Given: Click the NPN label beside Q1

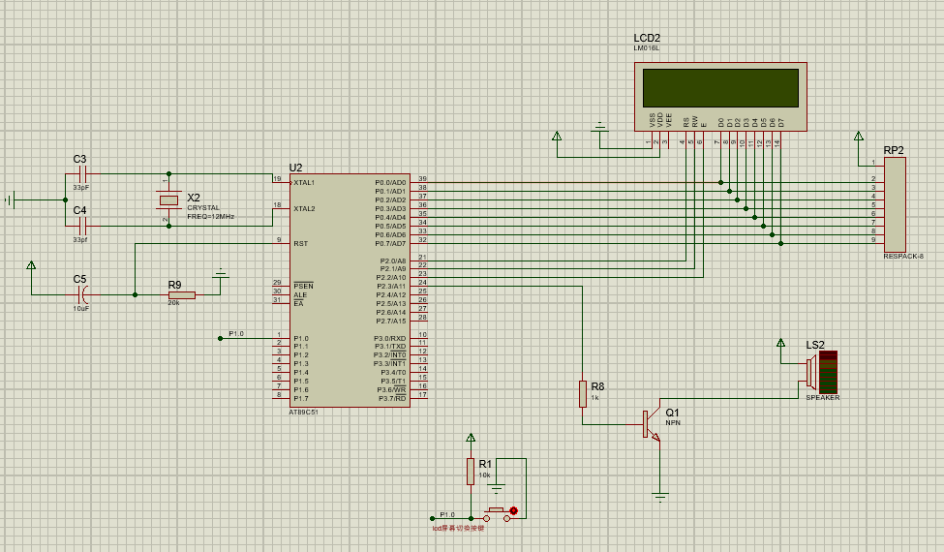Looking at the screenshot, I should [x=673, y=422].
